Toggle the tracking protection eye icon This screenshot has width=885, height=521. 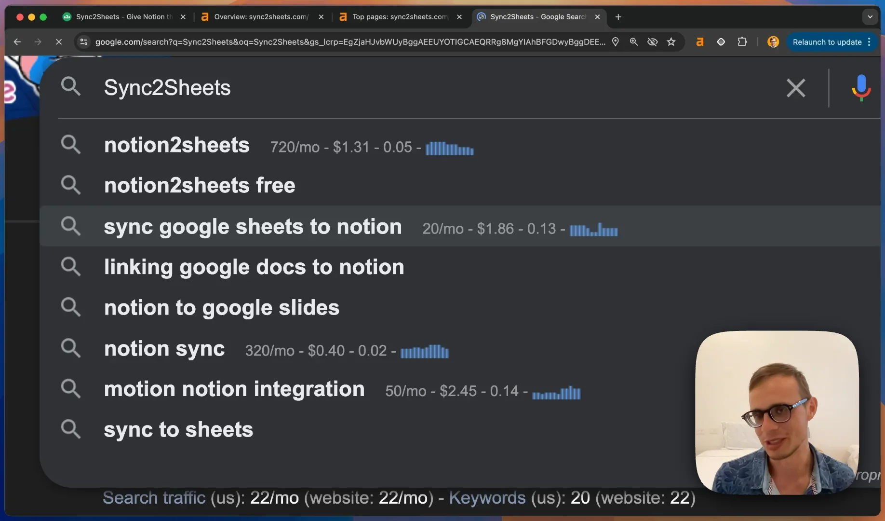[652, 42]
